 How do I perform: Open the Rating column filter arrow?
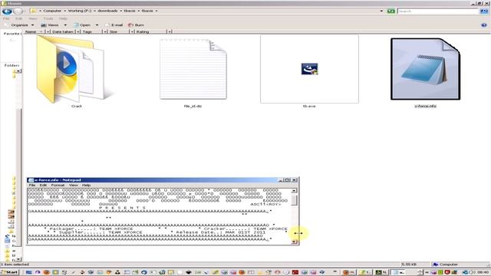click(169, 31)
